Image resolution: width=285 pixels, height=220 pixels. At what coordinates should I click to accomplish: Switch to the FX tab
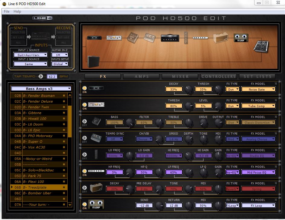[x=103, y=76]
